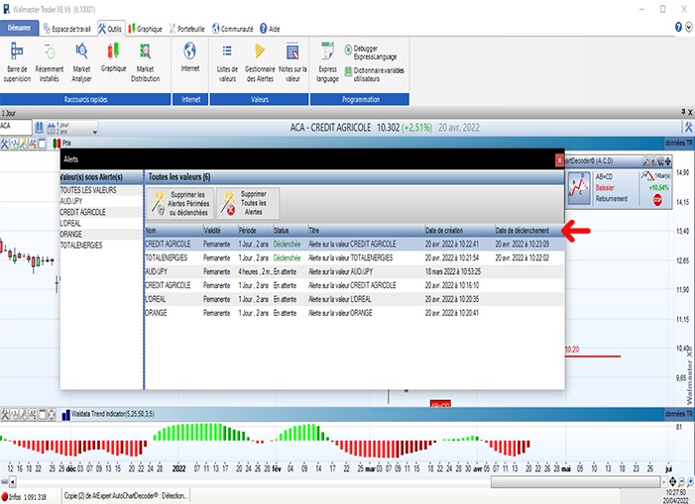Select TOUTES LES VALEURS in list

click(101, 190)
